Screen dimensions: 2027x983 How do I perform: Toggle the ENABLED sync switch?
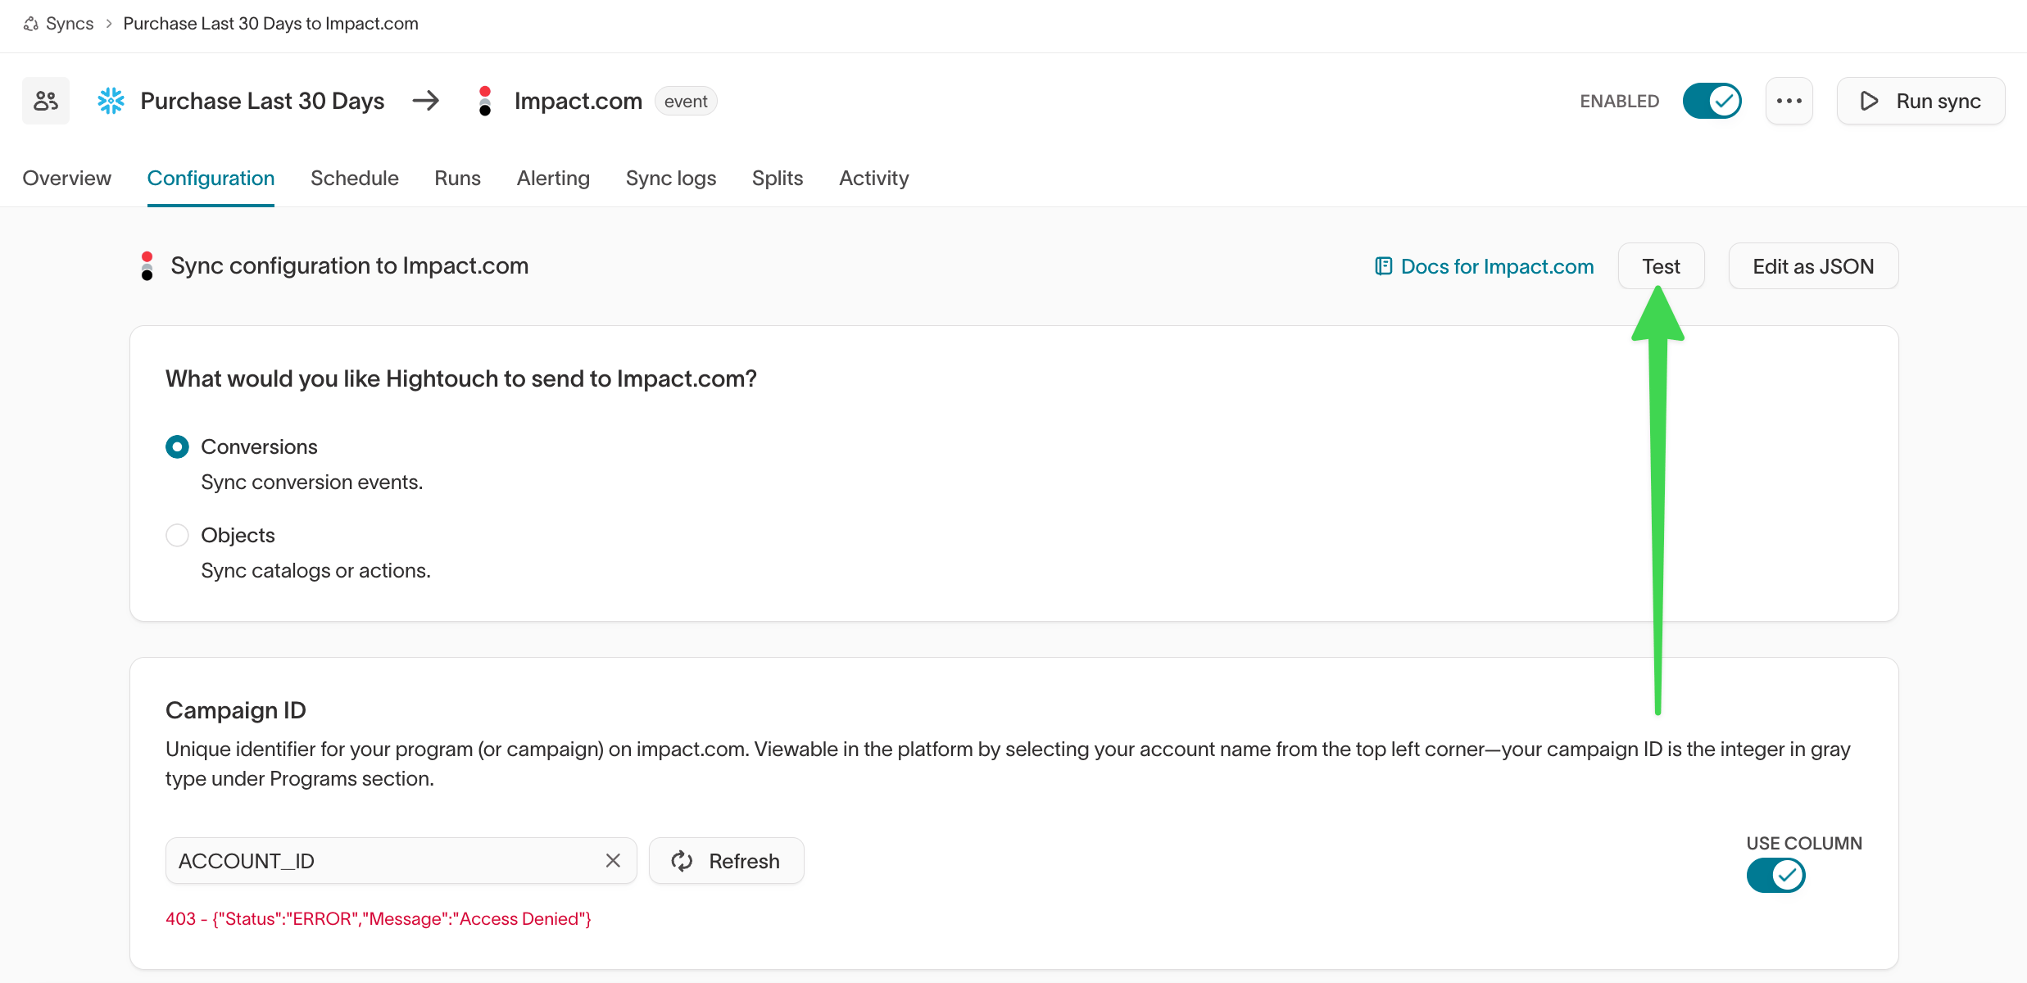[x=1712, y=101]
